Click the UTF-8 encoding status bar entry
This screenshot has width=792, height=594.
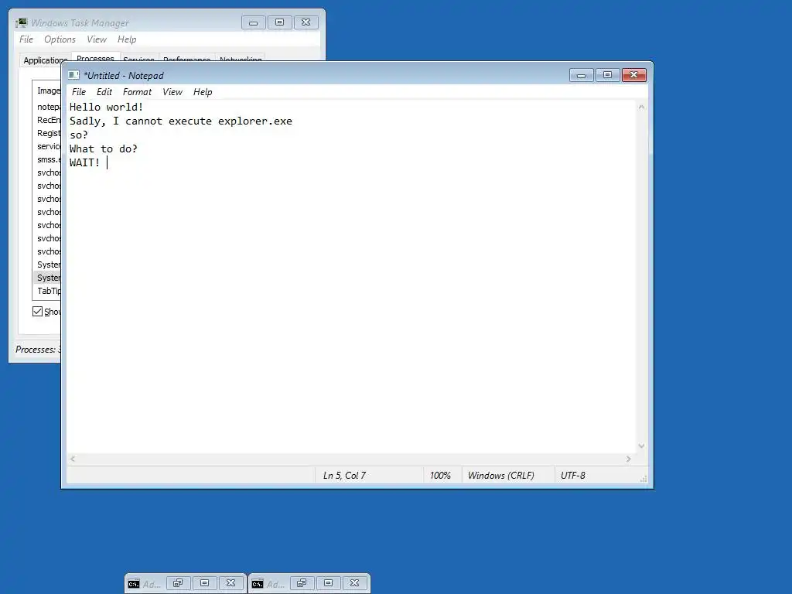(573, 476)
